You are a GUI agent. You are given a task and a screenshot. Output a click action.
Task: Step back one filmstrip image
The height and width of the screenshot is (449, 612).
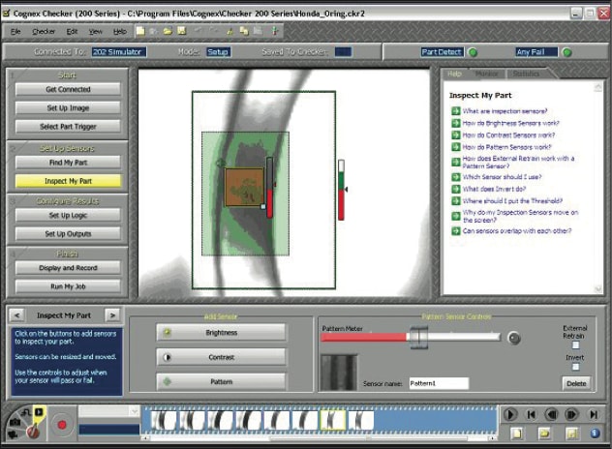coord(551,414)
